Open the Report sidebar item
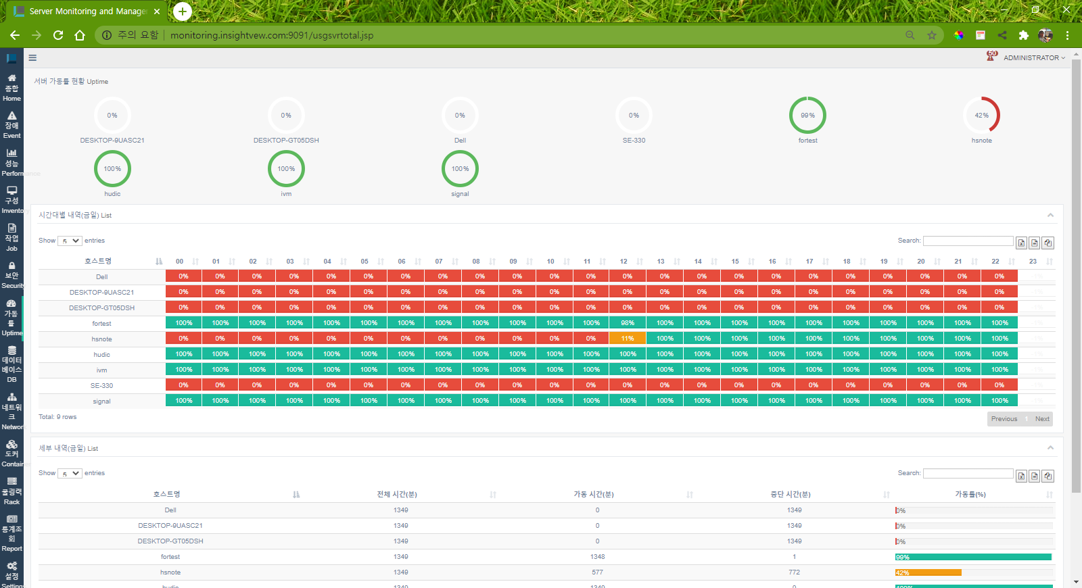1082x588 pixels. 11,533
